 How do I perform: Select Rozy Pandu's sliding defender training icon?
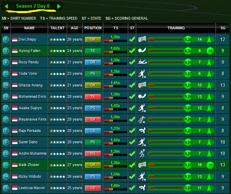click(x=142, y=62)
